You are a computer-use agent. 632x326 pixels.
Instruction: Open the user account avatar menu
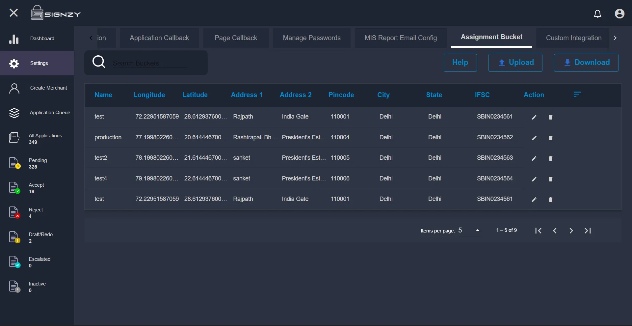point(619,14)
